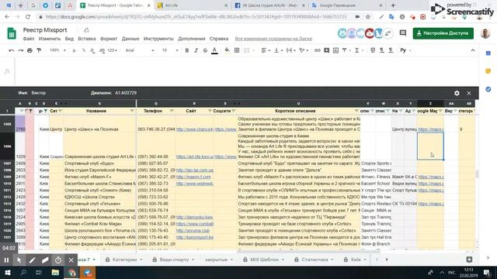The image size is (497, 279).
Task: Click the Redo arrow in toolbar
Action: click(x=21, y=50)
